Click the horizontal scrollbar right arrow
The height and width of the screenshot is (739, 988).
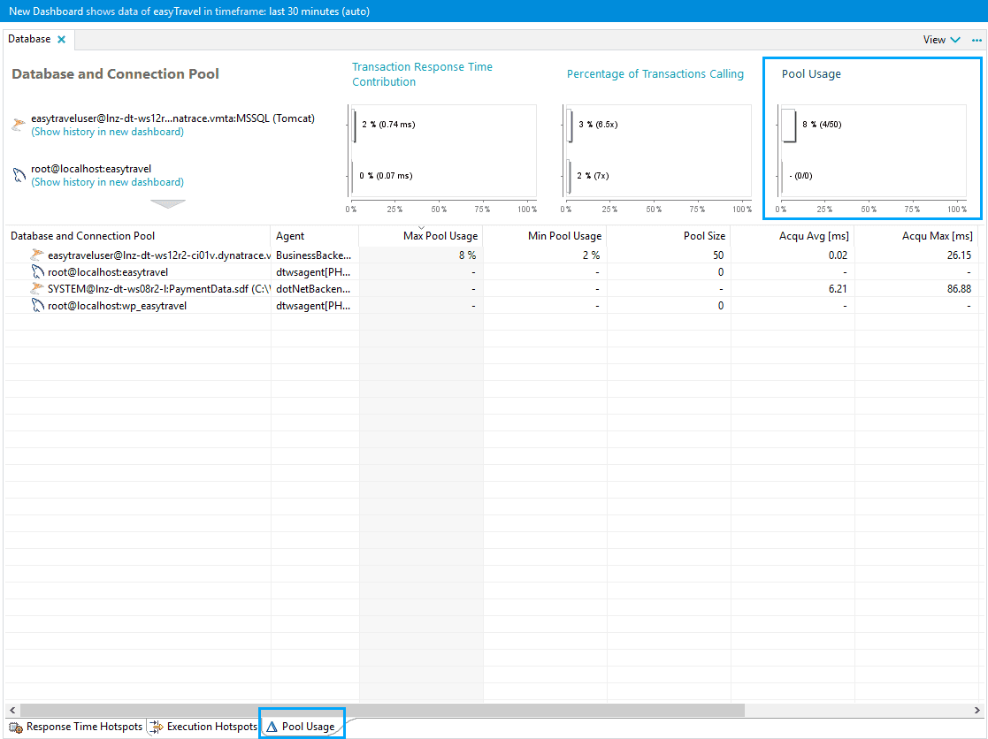point(977,710)
